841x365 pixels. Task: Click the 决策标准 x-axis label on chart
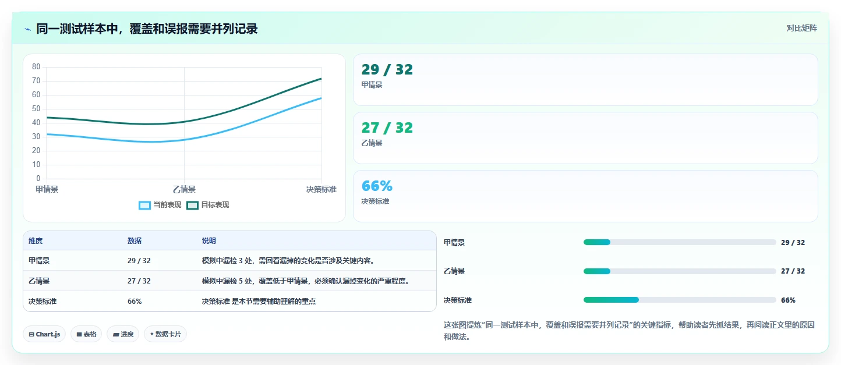point(321,189)
